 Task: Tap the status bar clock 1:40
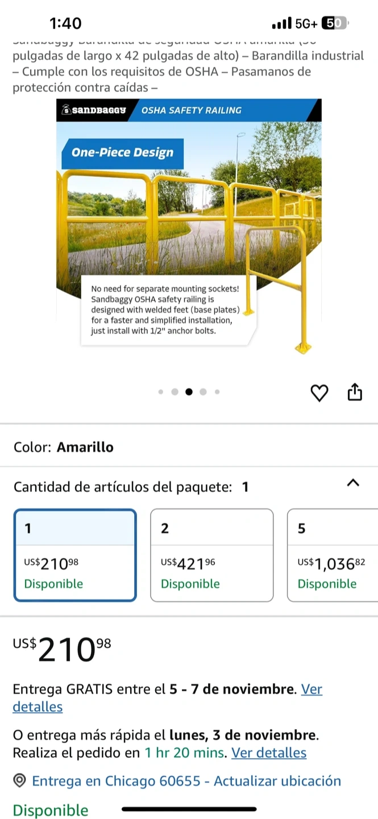click(65, 23)
